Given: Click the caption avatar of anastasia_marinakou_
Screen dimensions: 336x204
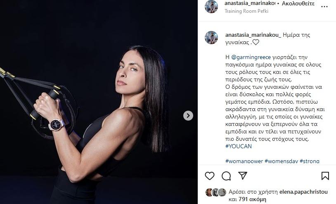Looking at the screenshot, I should 211,38.
